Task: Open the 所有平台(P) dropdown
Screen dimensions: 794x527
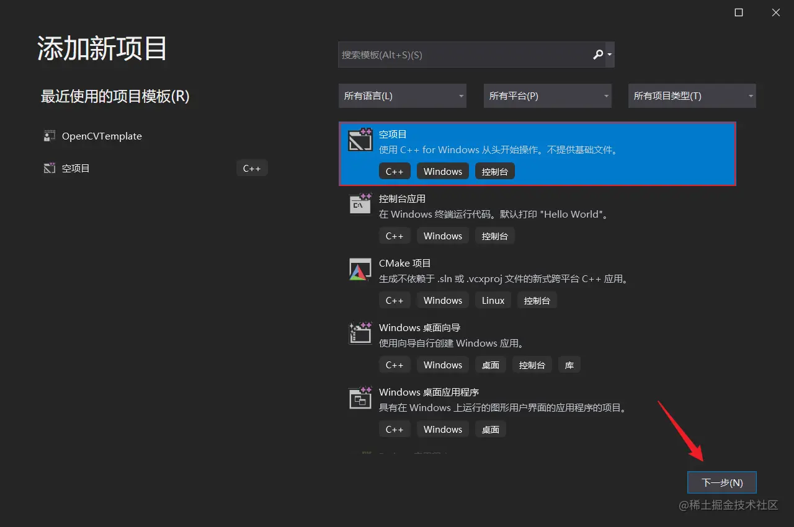Action: click(x=548, y=96)
